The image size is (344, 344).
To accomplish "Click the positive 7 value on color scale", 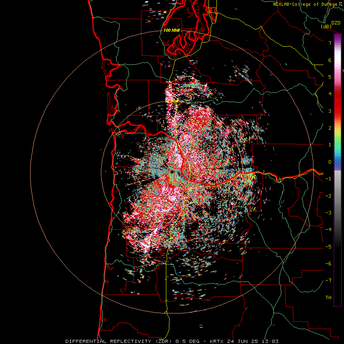I will point(330,43).
